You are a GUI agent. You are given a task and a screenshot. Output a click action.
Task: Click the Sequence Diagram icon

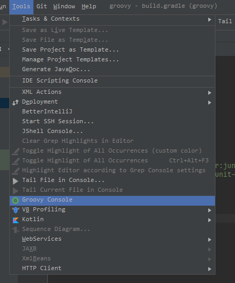click(x=15, y=230)
